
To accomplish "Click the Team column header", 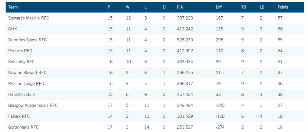I will pyautogui.click(x=13, y=7).
